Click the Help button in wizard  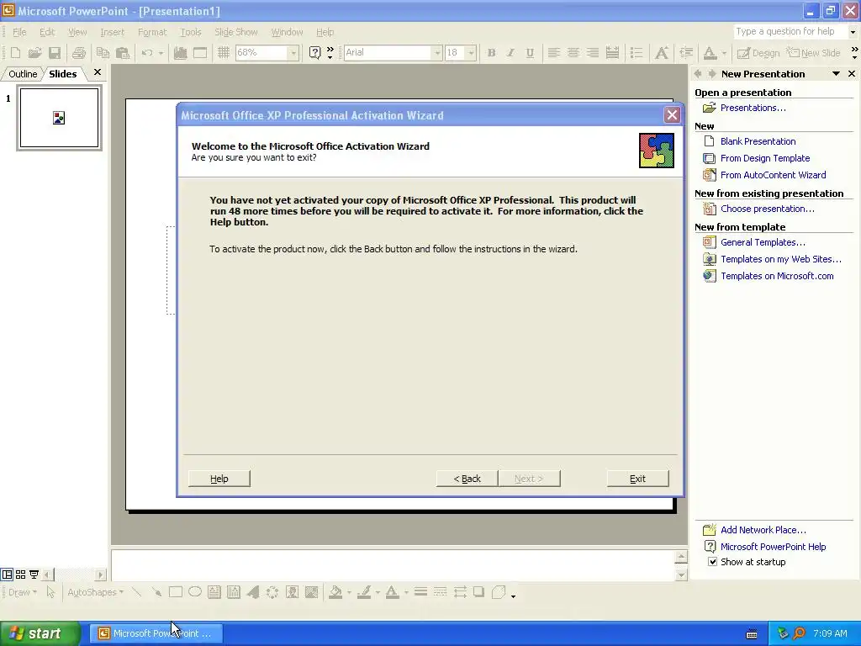click(219, 479)
